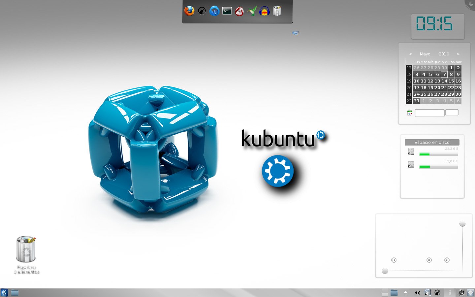Switch to the upper virtual desktop in pager
The width and height of the screenshot is (475, 297).
[x=385, y=290]
